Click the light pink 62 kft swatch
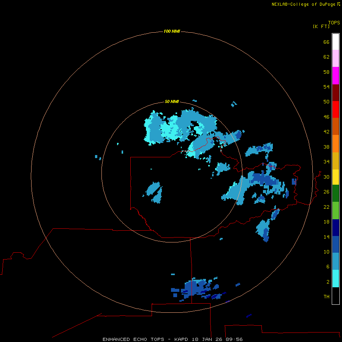 pos(336,58)
